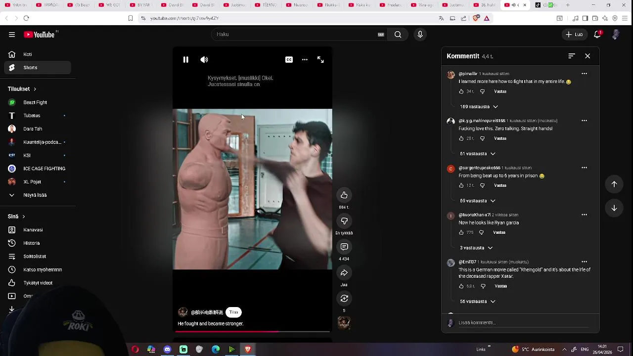Viewport: 633px width, 356px height.
Task: Like the comment by @pimalibr
Action: click(x=461, y=91)
